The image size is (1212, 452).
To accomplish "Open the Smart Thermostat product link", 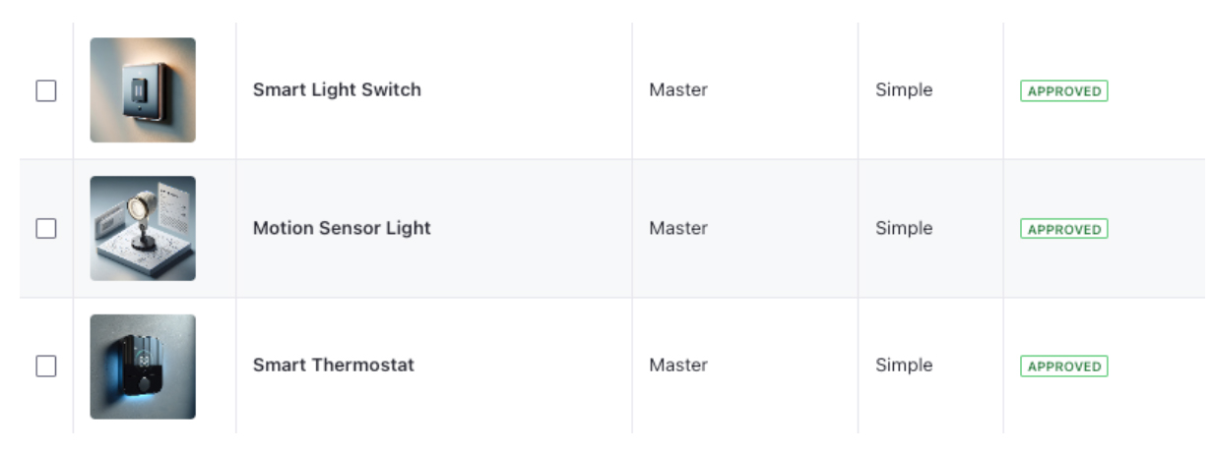I will point(334,365).
